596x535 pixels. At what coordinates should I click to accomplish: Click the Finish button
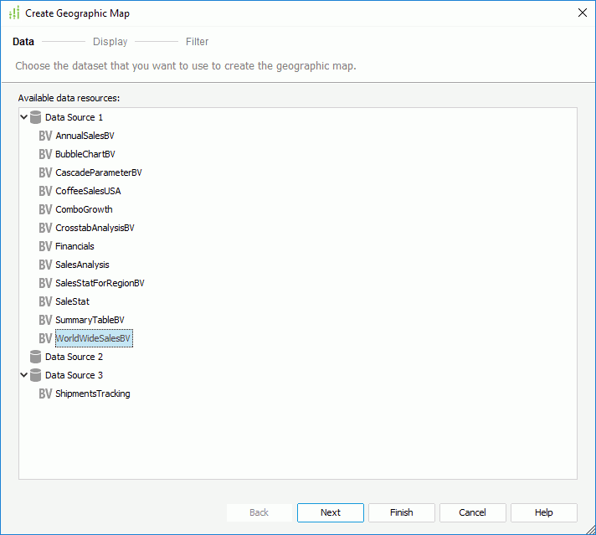pos(402,512)
